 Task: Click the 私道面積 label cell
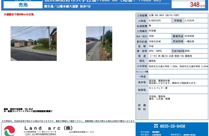coord(142,26)
